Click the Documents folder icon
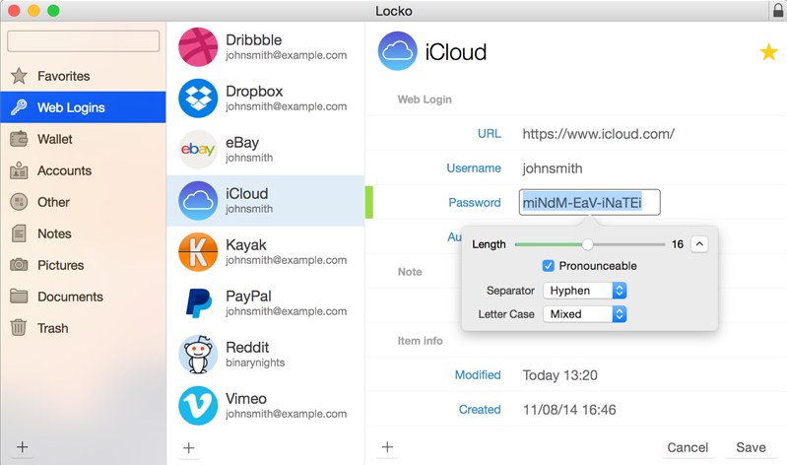The image size is (787, 465). [x=19, y=296]
